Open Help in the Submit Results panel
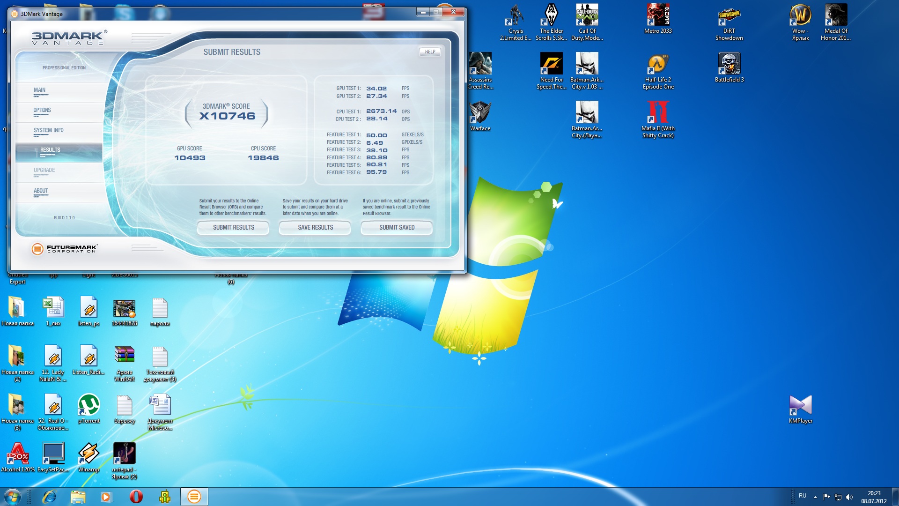Viewport: 899px width, 506px height. pos(430,52)
